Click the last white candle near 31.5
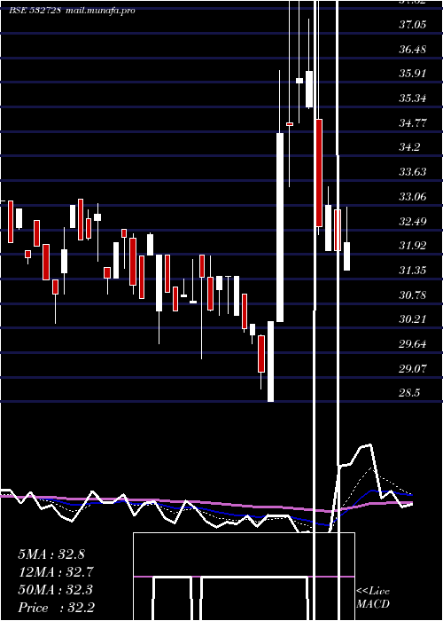 [x=347, y=256]
